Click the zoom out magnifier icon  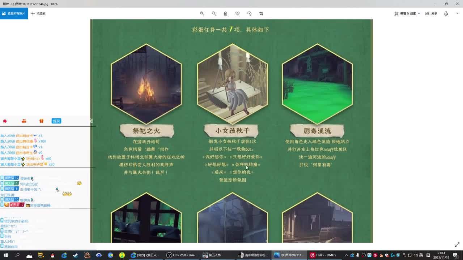(x=214, y=13)
